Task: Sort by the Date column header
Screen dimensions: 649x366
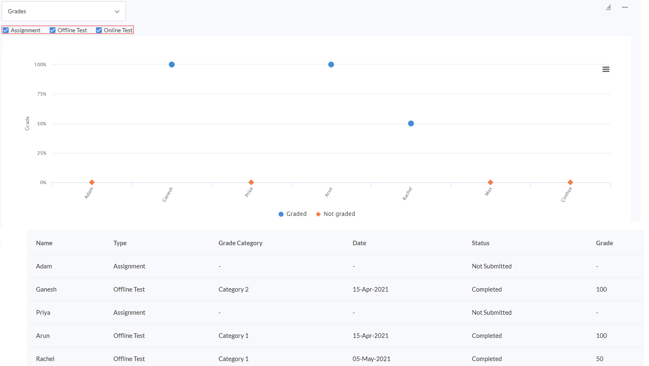Action: (359, 243)
